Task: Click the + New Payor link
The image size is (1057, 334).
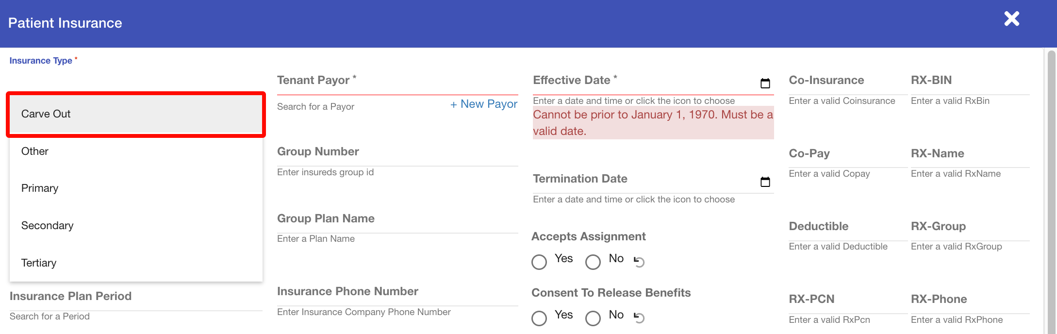Action: click(x=483, y=104)
